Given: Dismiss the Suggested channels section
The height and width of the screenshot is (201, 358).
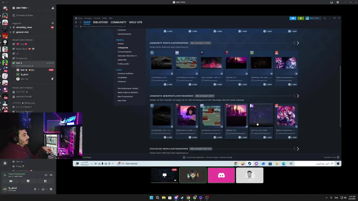Looking at the screenshot, I should tap(53, 23).
